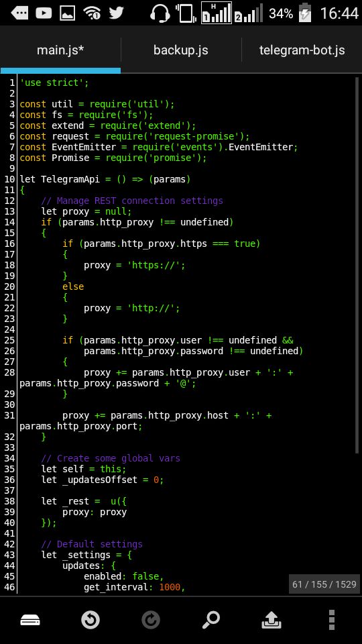Tap the vertical scrollbar of the editor

pos(357,265)
